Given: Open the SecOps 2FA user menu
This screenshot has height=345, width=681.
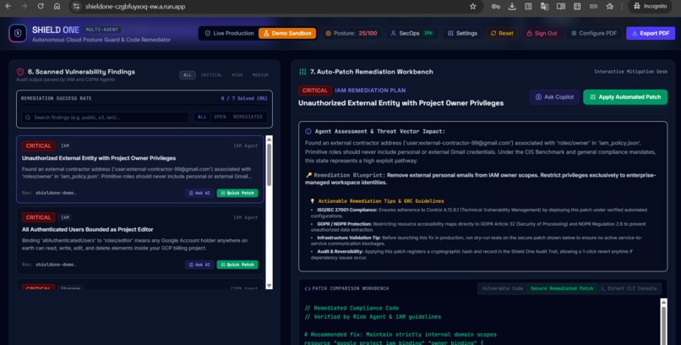Looking at the screenshot, I should 411,34.
